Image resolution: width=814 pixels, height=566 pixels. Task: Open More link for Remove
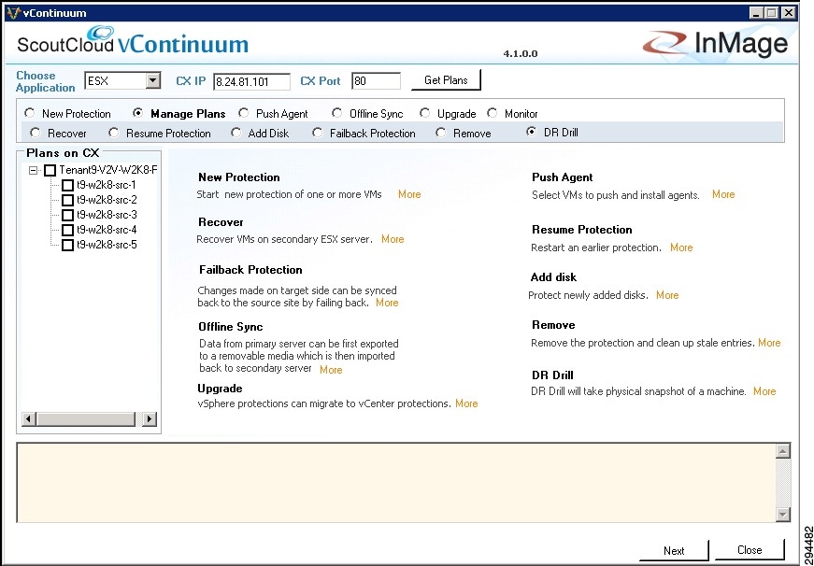tap(769, 343)
